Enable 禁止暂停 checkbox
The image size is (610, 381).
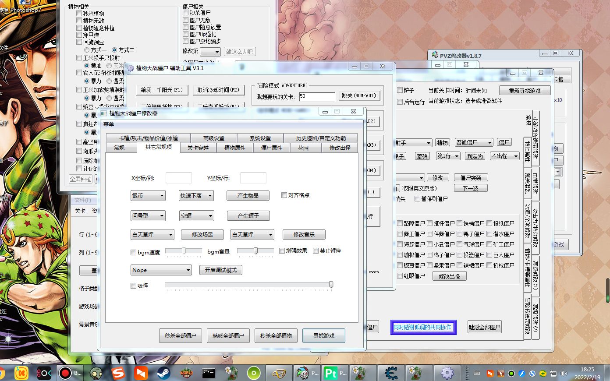click(316, 251)
